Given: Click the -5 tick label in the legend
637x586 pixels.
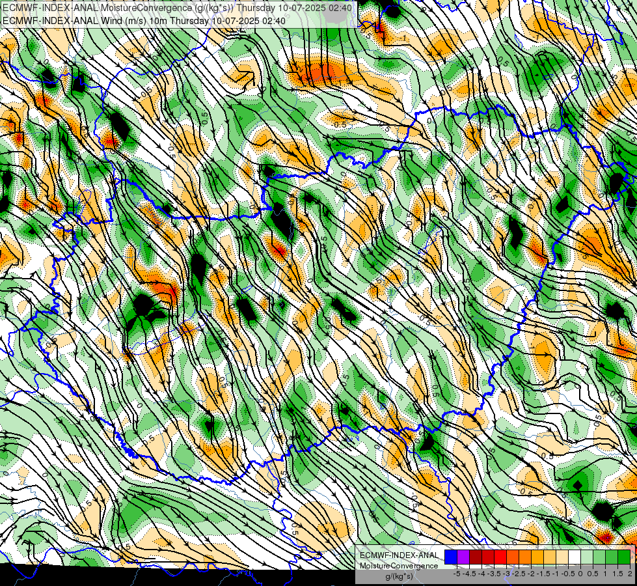Looking at the screenshot, I should pos(457,574).
